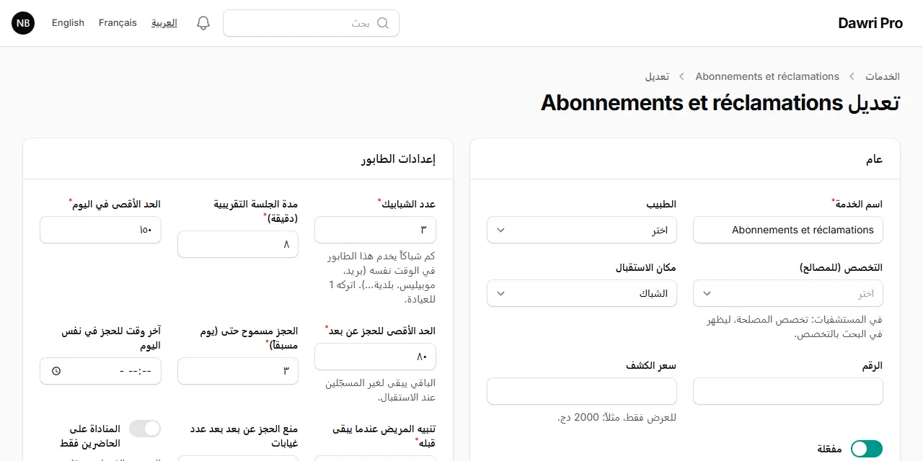923x461 pixels.
Task: Click the مدة الجلسة التقريبية field
Action: [x=238, y=244]
